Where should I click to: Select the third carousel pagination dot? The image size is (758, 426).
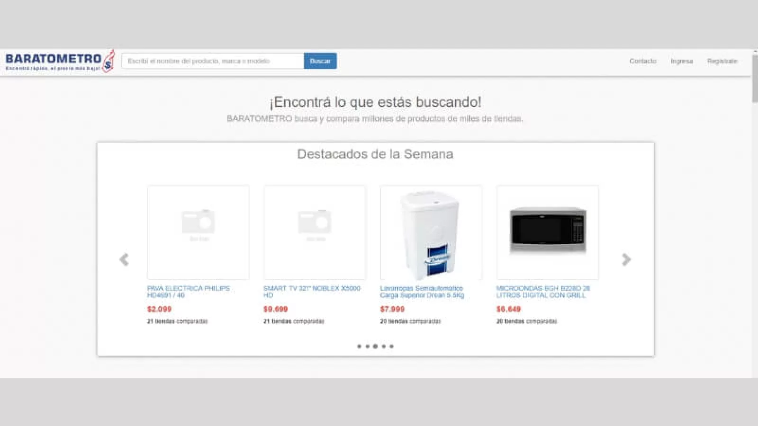coord(375,346)
